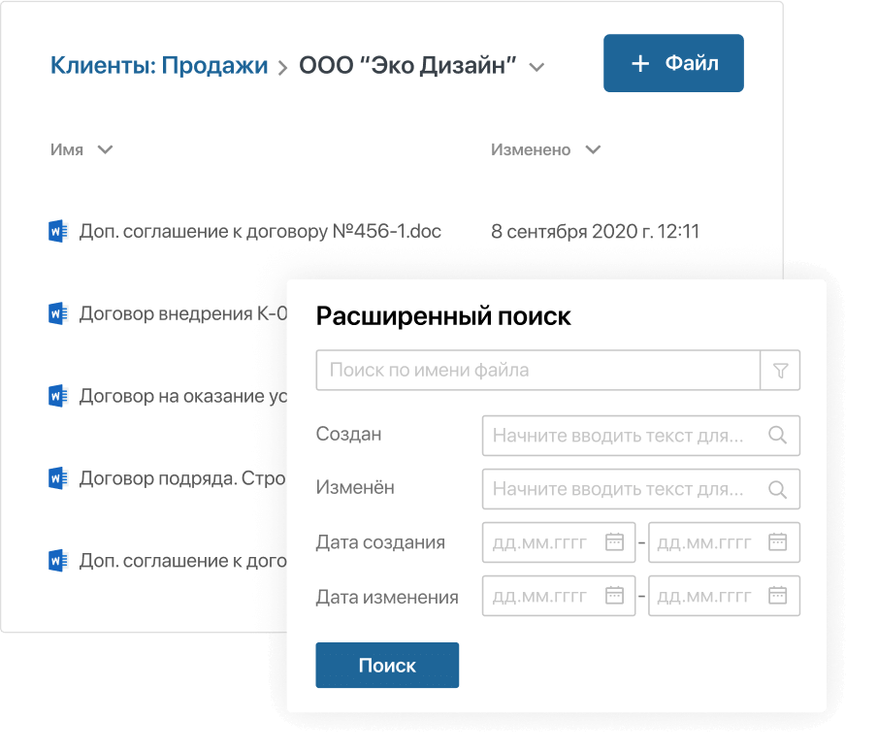Viewport: 877px width, 752px height.
Task: Click Word icon of Доп. соглашение №456-1.doc
Action: [x=58, y=231]
